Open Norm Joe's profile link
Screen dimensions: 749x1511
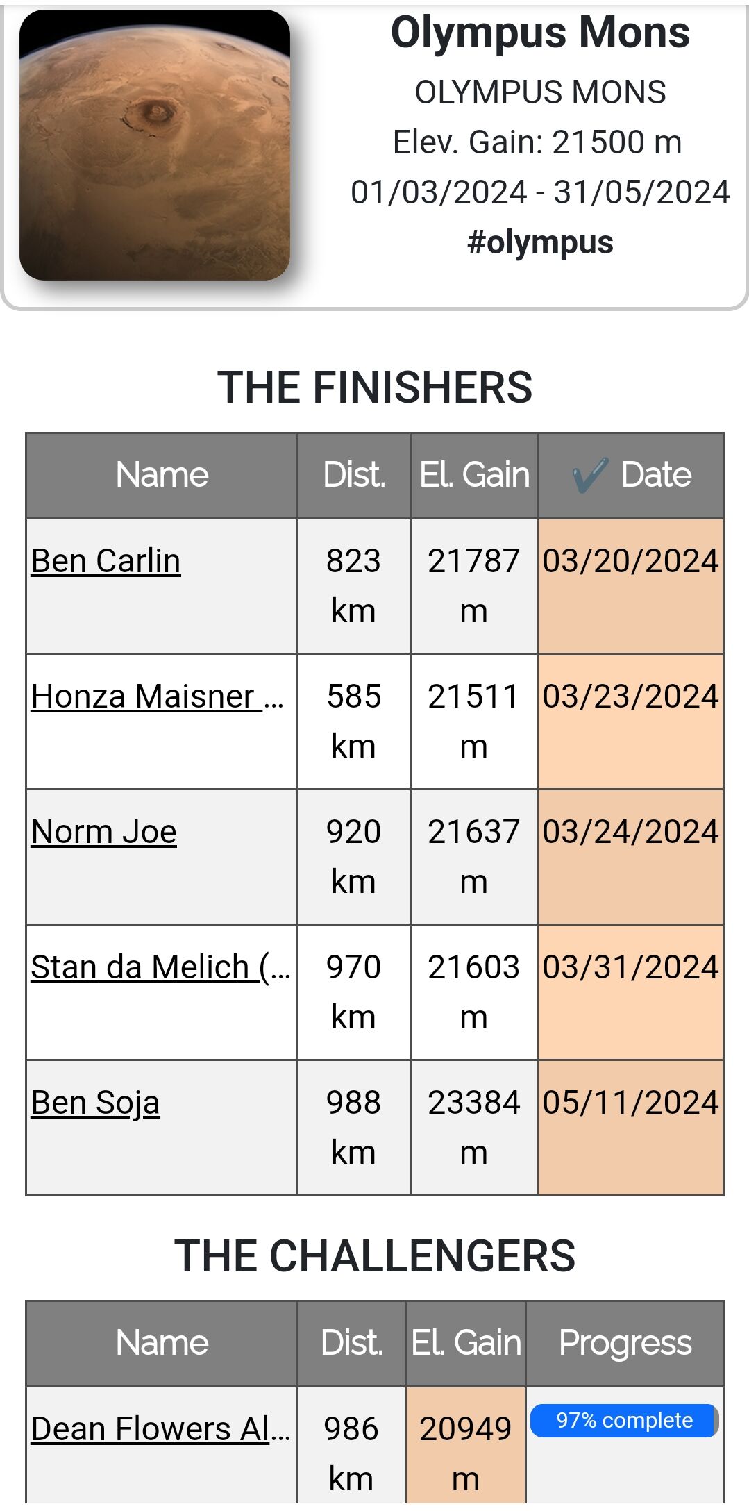tap(104, 832)
